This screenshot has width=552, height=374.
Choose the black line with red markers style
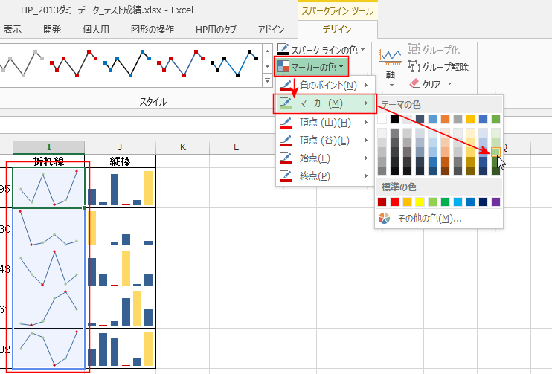click(74, 63)
